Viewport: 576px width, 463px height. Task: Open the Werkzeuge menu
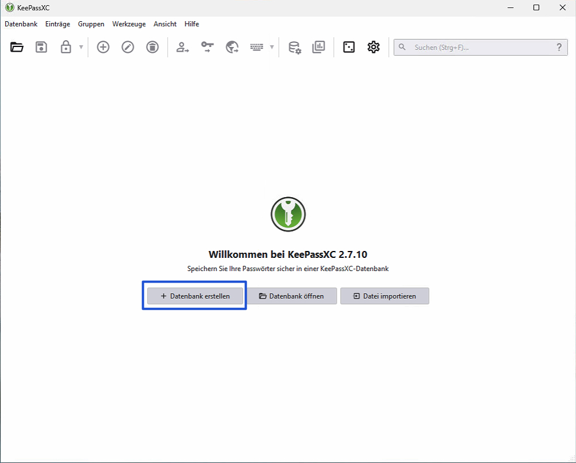(x=129, y=24)
